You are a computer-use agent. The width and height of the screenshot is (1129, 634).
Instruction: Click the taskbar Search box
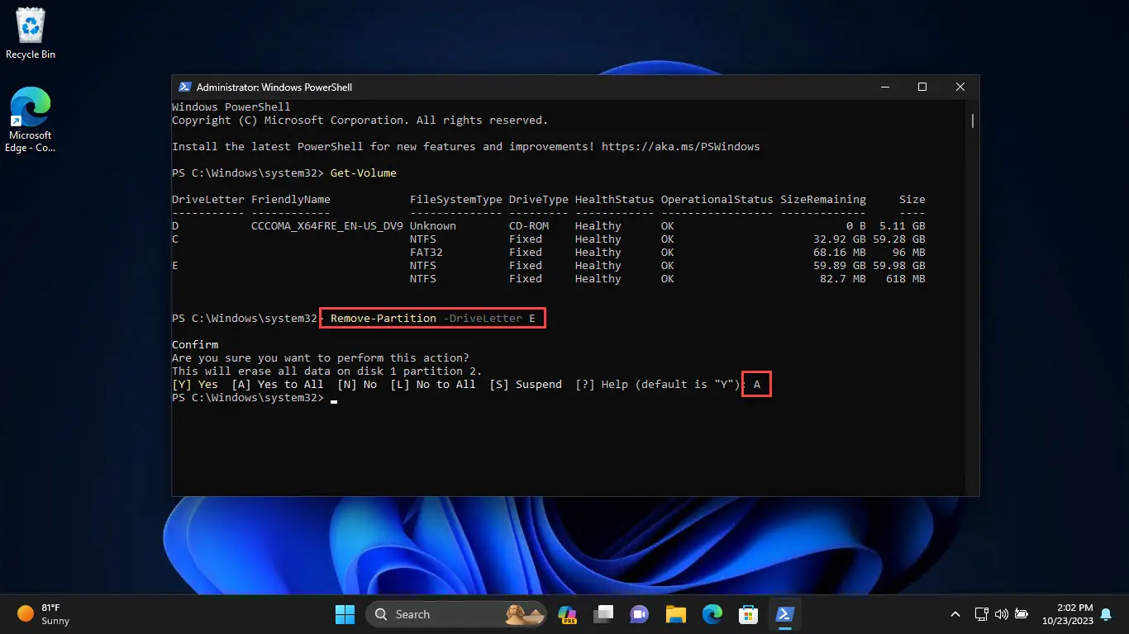pyautogui.click(x=458, y=614)
